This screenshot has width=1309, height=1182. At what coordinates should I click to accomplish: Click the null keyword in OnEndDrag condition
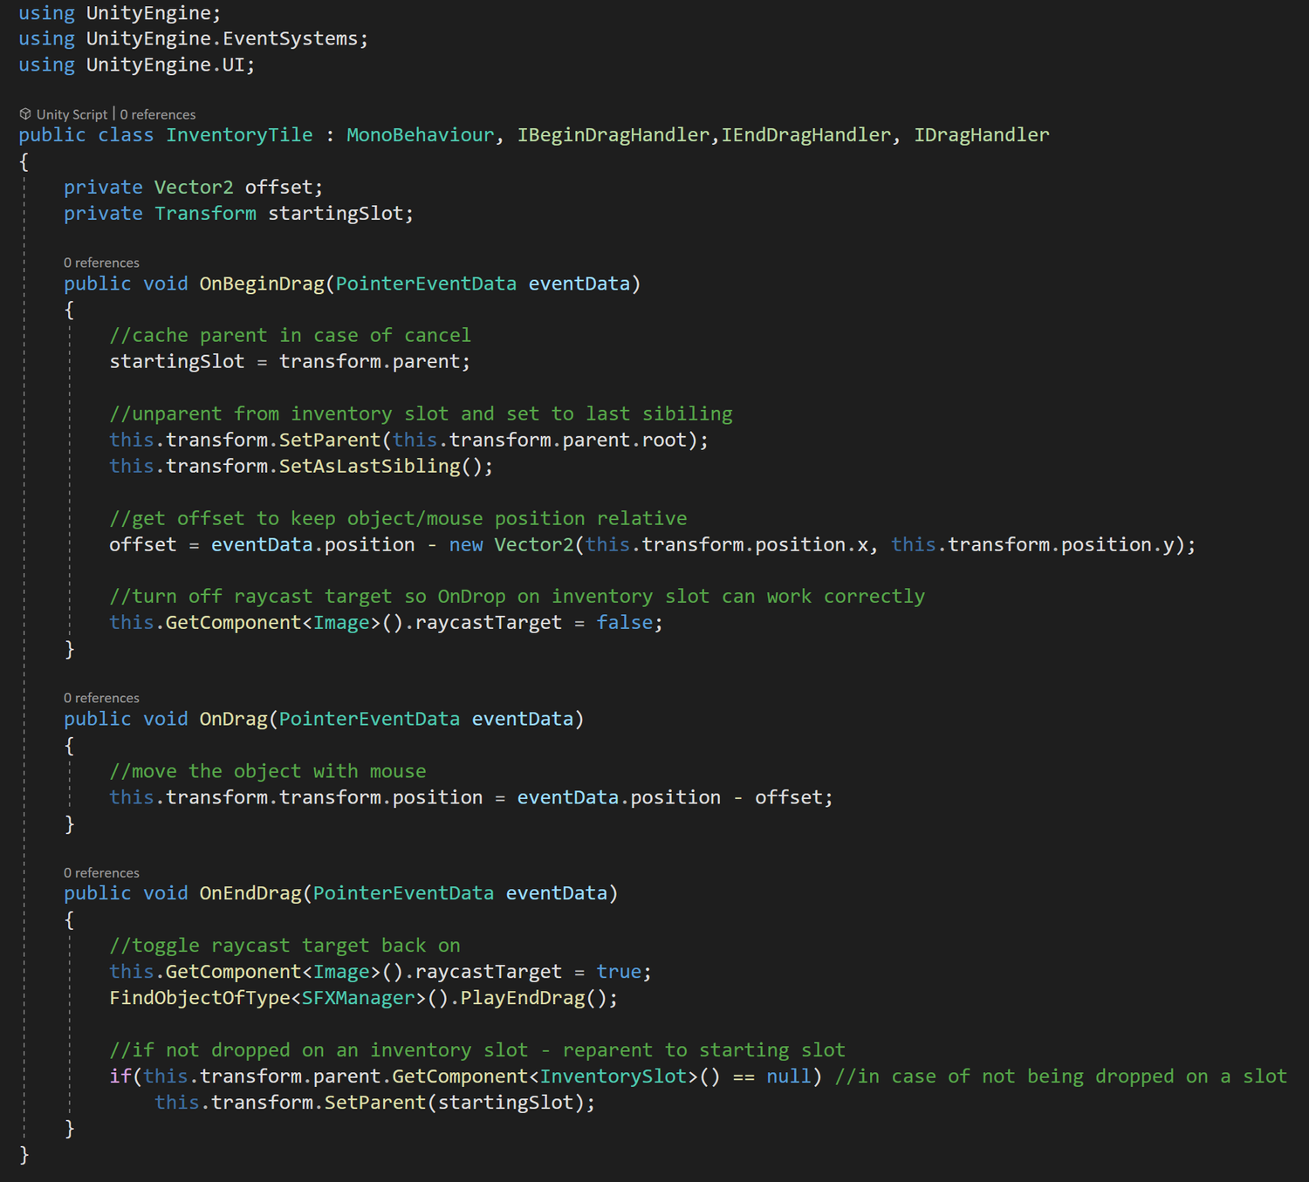click(x=787, y=1076)
